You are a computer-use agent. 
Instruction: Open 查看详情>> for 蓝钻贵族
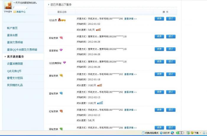click(130, 92)
